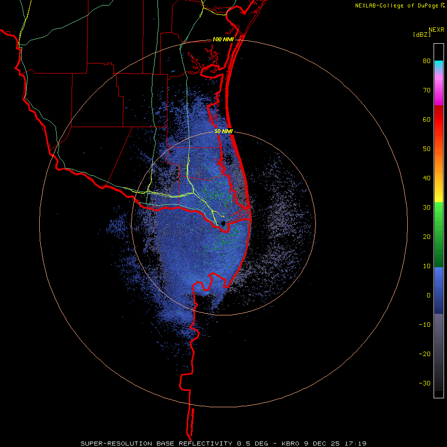
Task: Click the -30 dBZ scale value
Action: (425, 383)
